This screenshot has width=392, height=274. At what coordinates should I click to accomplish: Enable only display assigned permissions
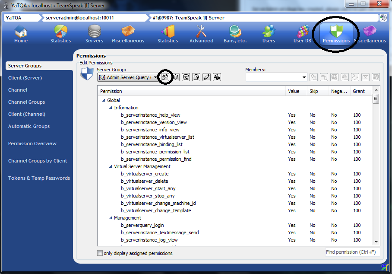click(100, 253)
